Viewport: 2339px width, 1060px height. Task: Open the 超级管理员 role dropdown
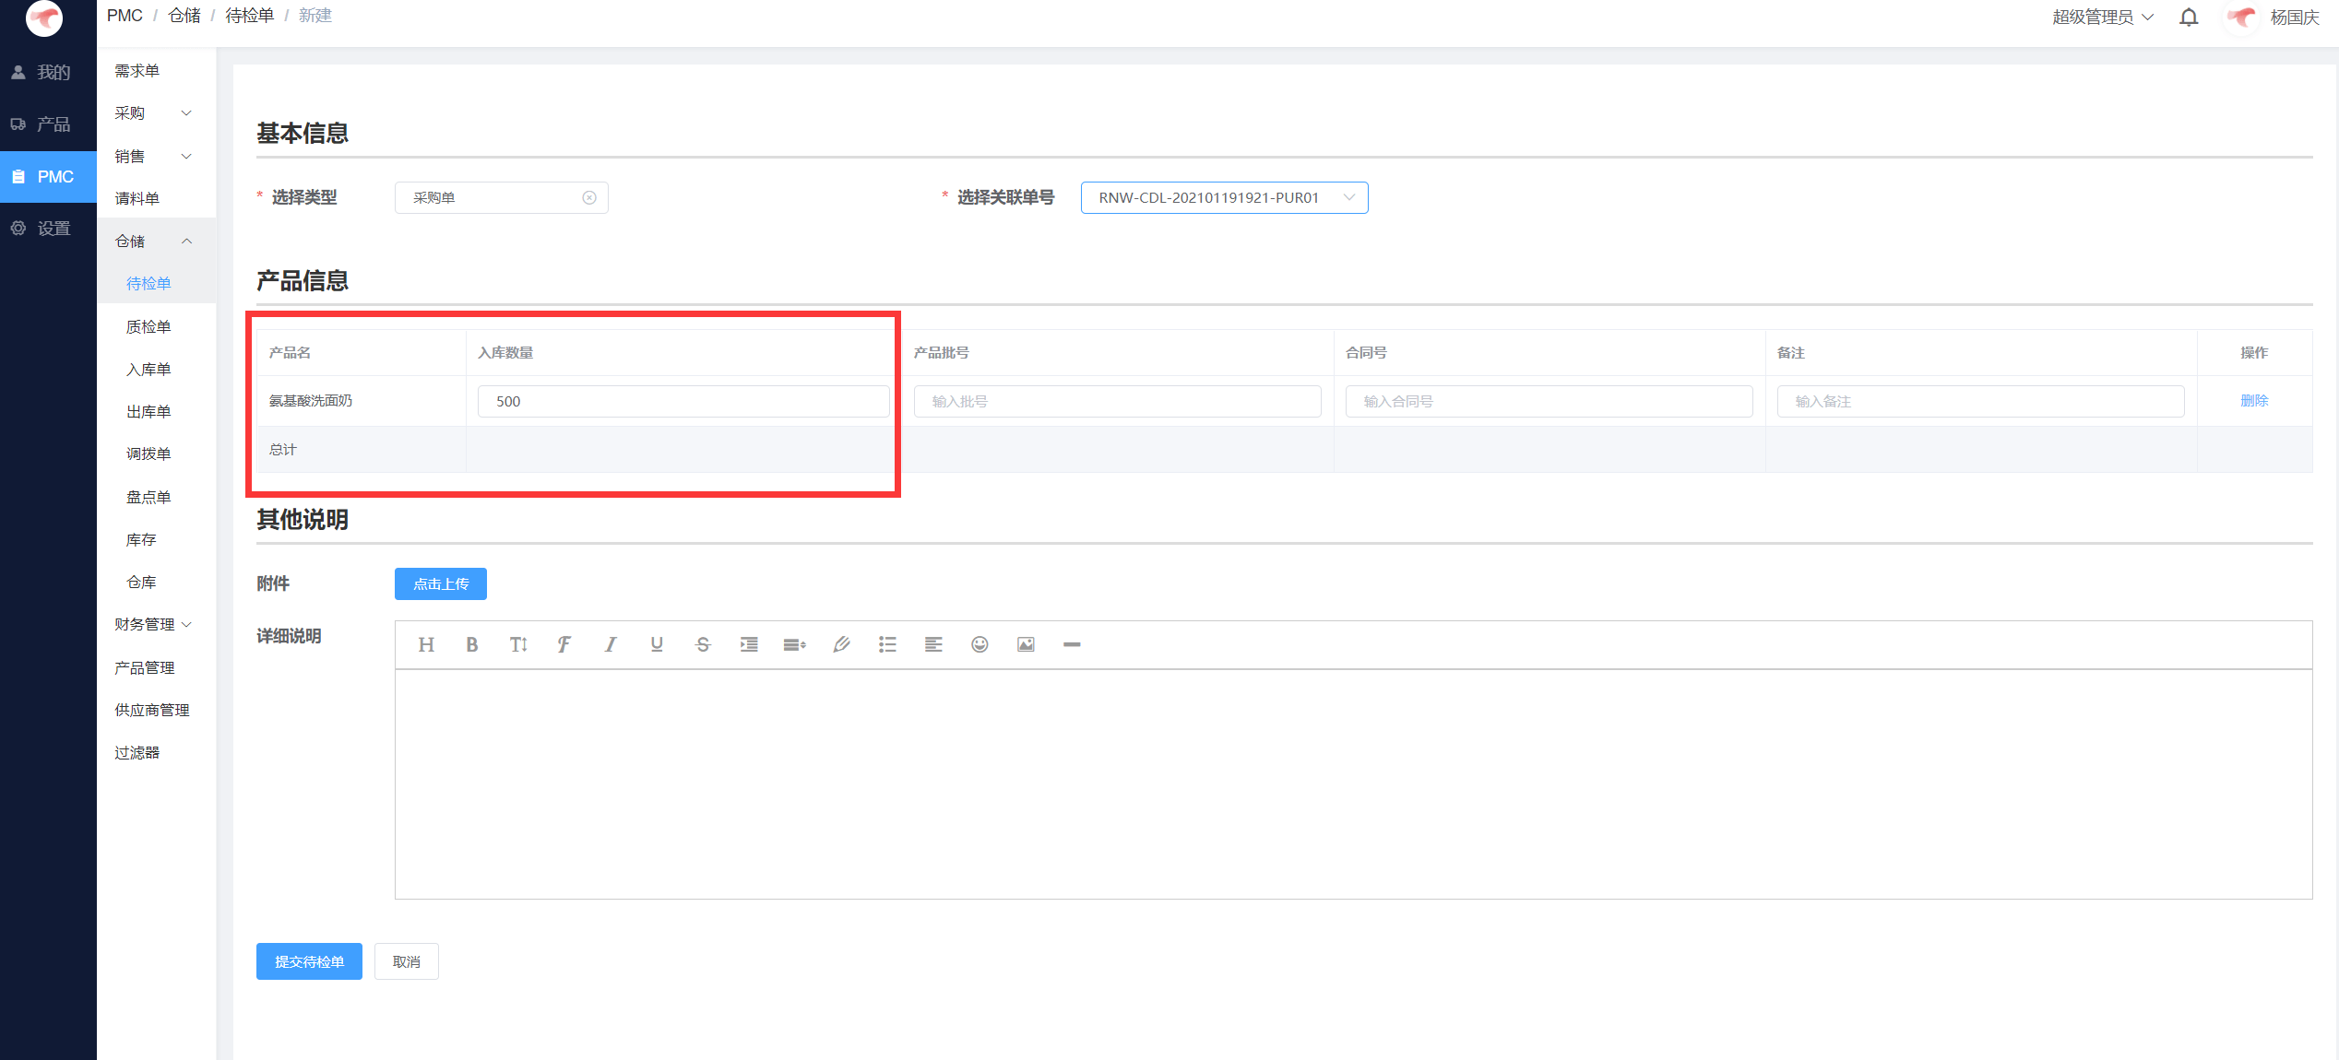click(x=2102, y=18)
